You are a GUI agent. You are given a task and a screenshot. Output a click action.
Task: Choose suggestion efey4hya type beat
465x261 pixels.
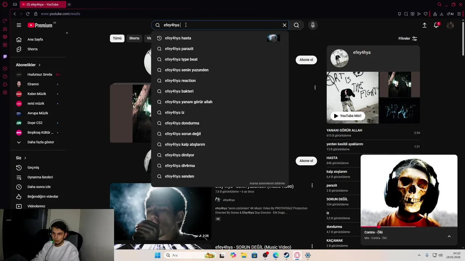click(220, 59)
